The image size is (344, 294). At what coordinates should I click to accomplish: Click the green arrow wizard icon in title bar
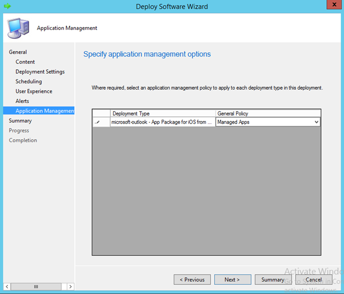pyautogui.click(x=8, y=6)
